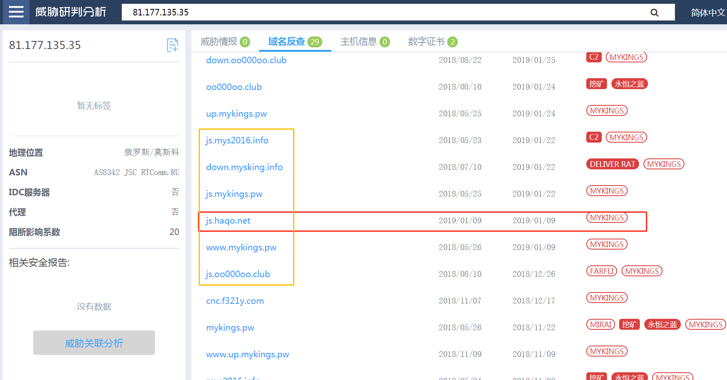
Task: Switch to the 数字证书 tab
Action: 432,42
